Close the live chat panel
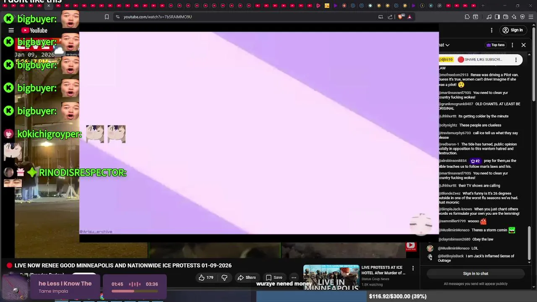The height and width of the screenshot is (302, 537). point(524,45)
